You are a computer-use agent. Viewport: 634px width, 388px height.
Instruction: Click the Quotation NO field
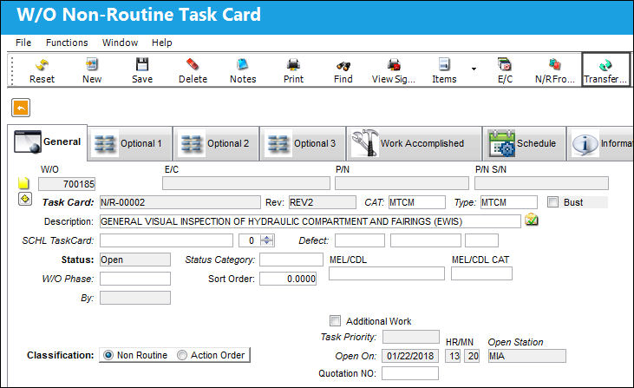410,373
